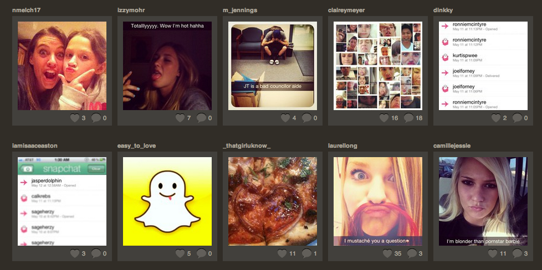Open comment bubble under m_jennings's photo
The image size is (542, 270).
306,118
